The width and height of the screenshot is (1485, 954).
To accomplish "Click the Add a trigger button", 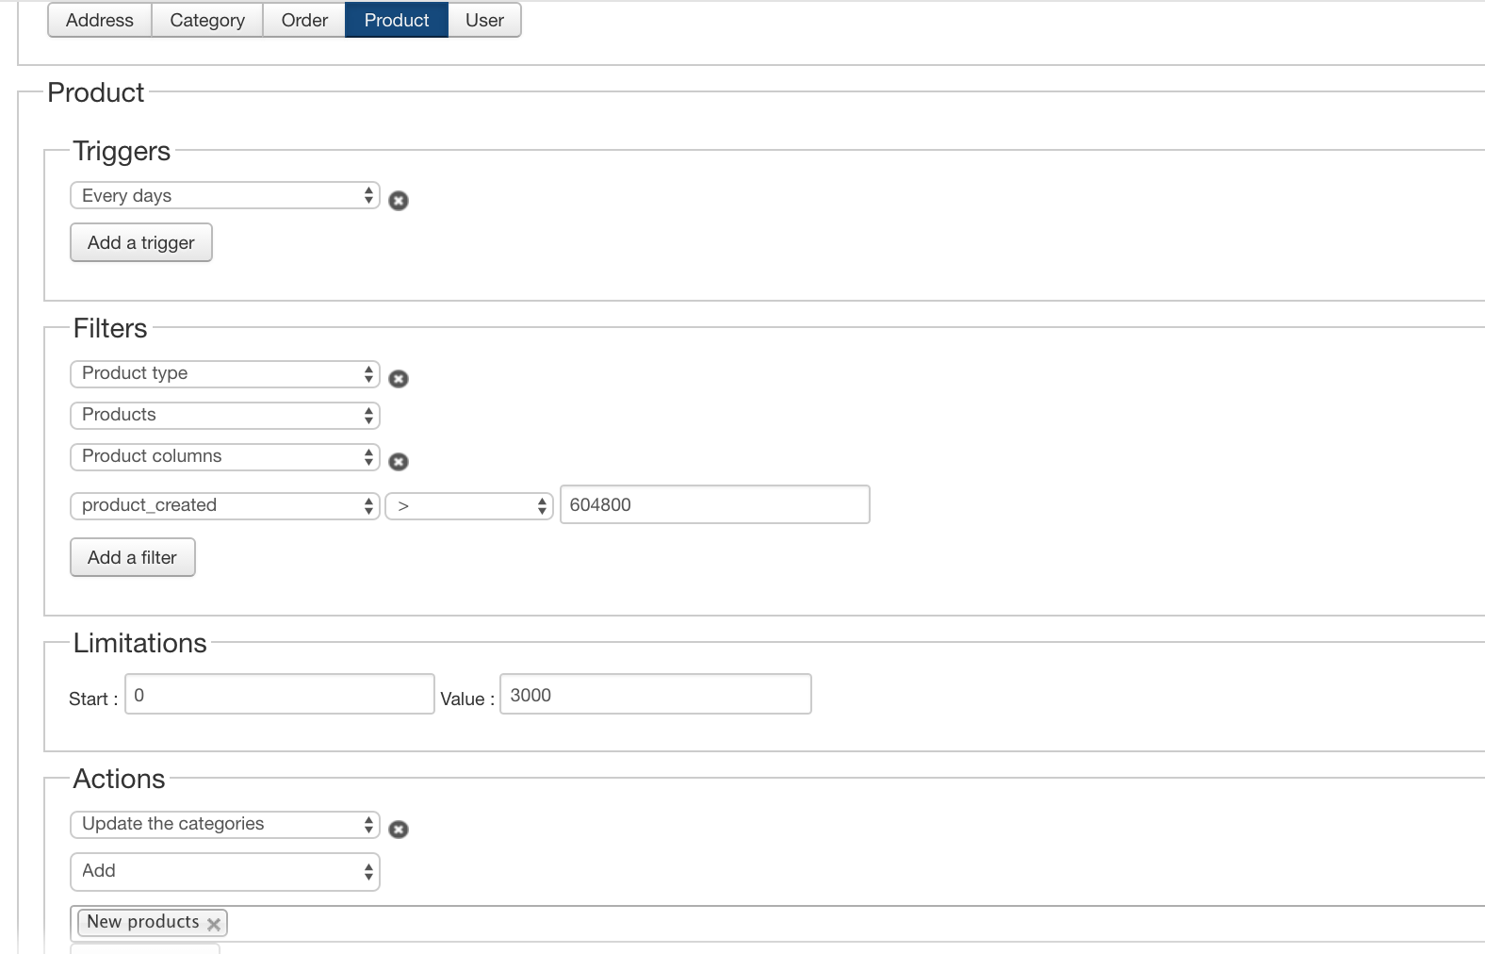I will pyautogui.click(x=141, y=243).
